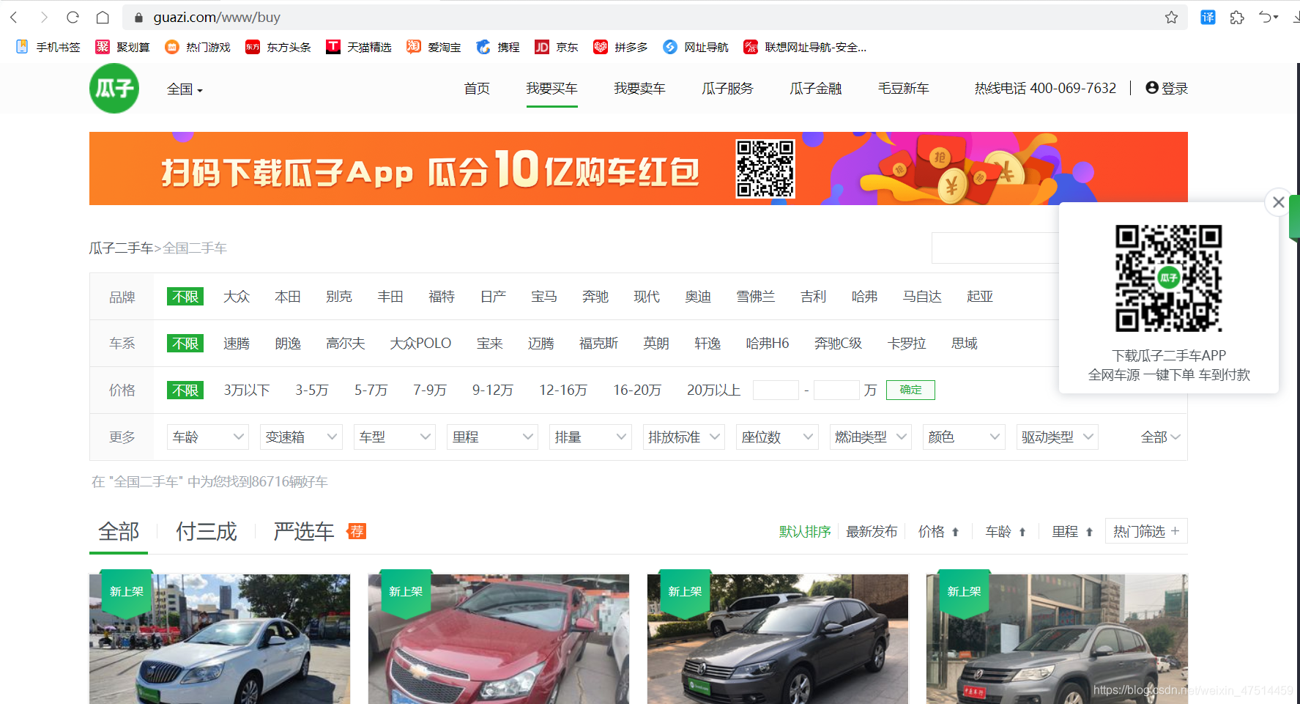Viewport: 1300px width, 704px height.
Task: Click 瓜子二手车 breadcrumb link
Action: tap(121, 248)
